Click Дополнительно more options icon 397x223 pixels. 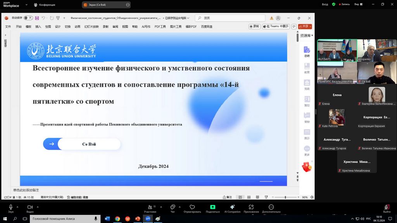(x=271, y=208)
